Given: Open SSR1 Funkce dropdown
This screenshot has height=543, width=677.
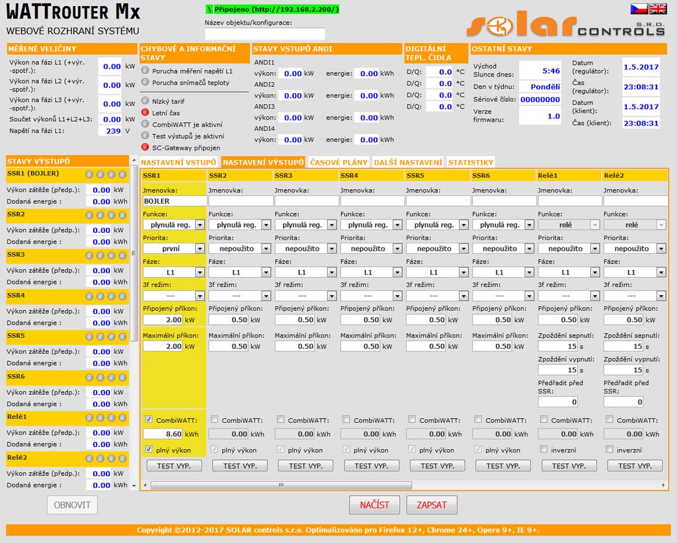Looking at the screenshot, I should click(x=174, y=225).
